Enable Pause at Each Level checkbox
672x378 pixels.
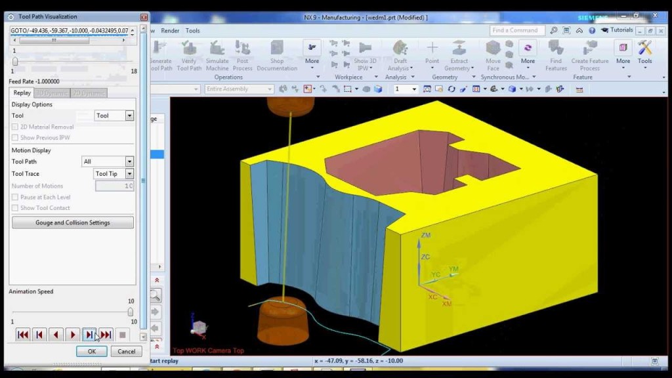[15, 197]
